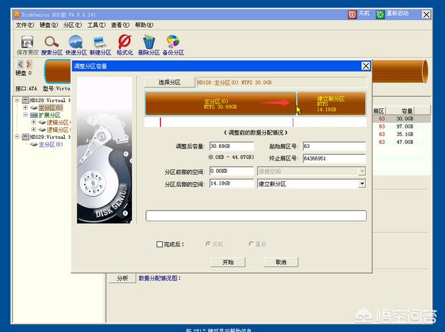The image size is (445, 332).
Task: Click the Shutdown (关机) icon in title bar
Action: pyautogui.click(x=352, y=14)
